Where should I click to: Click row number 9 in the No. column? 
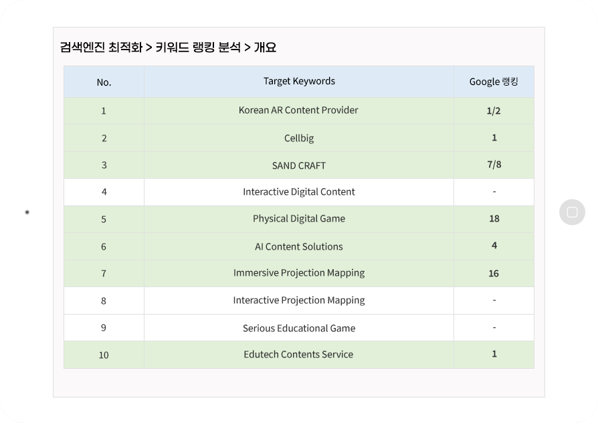[x=104, y=328]
